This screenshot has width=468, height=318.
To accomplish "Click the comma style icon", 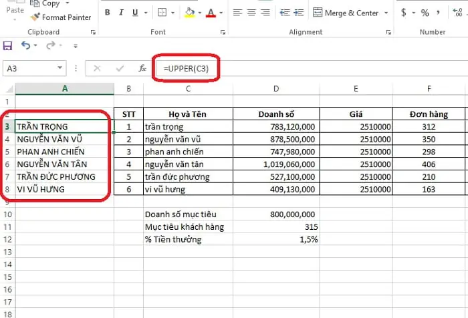I will point(438,13).
